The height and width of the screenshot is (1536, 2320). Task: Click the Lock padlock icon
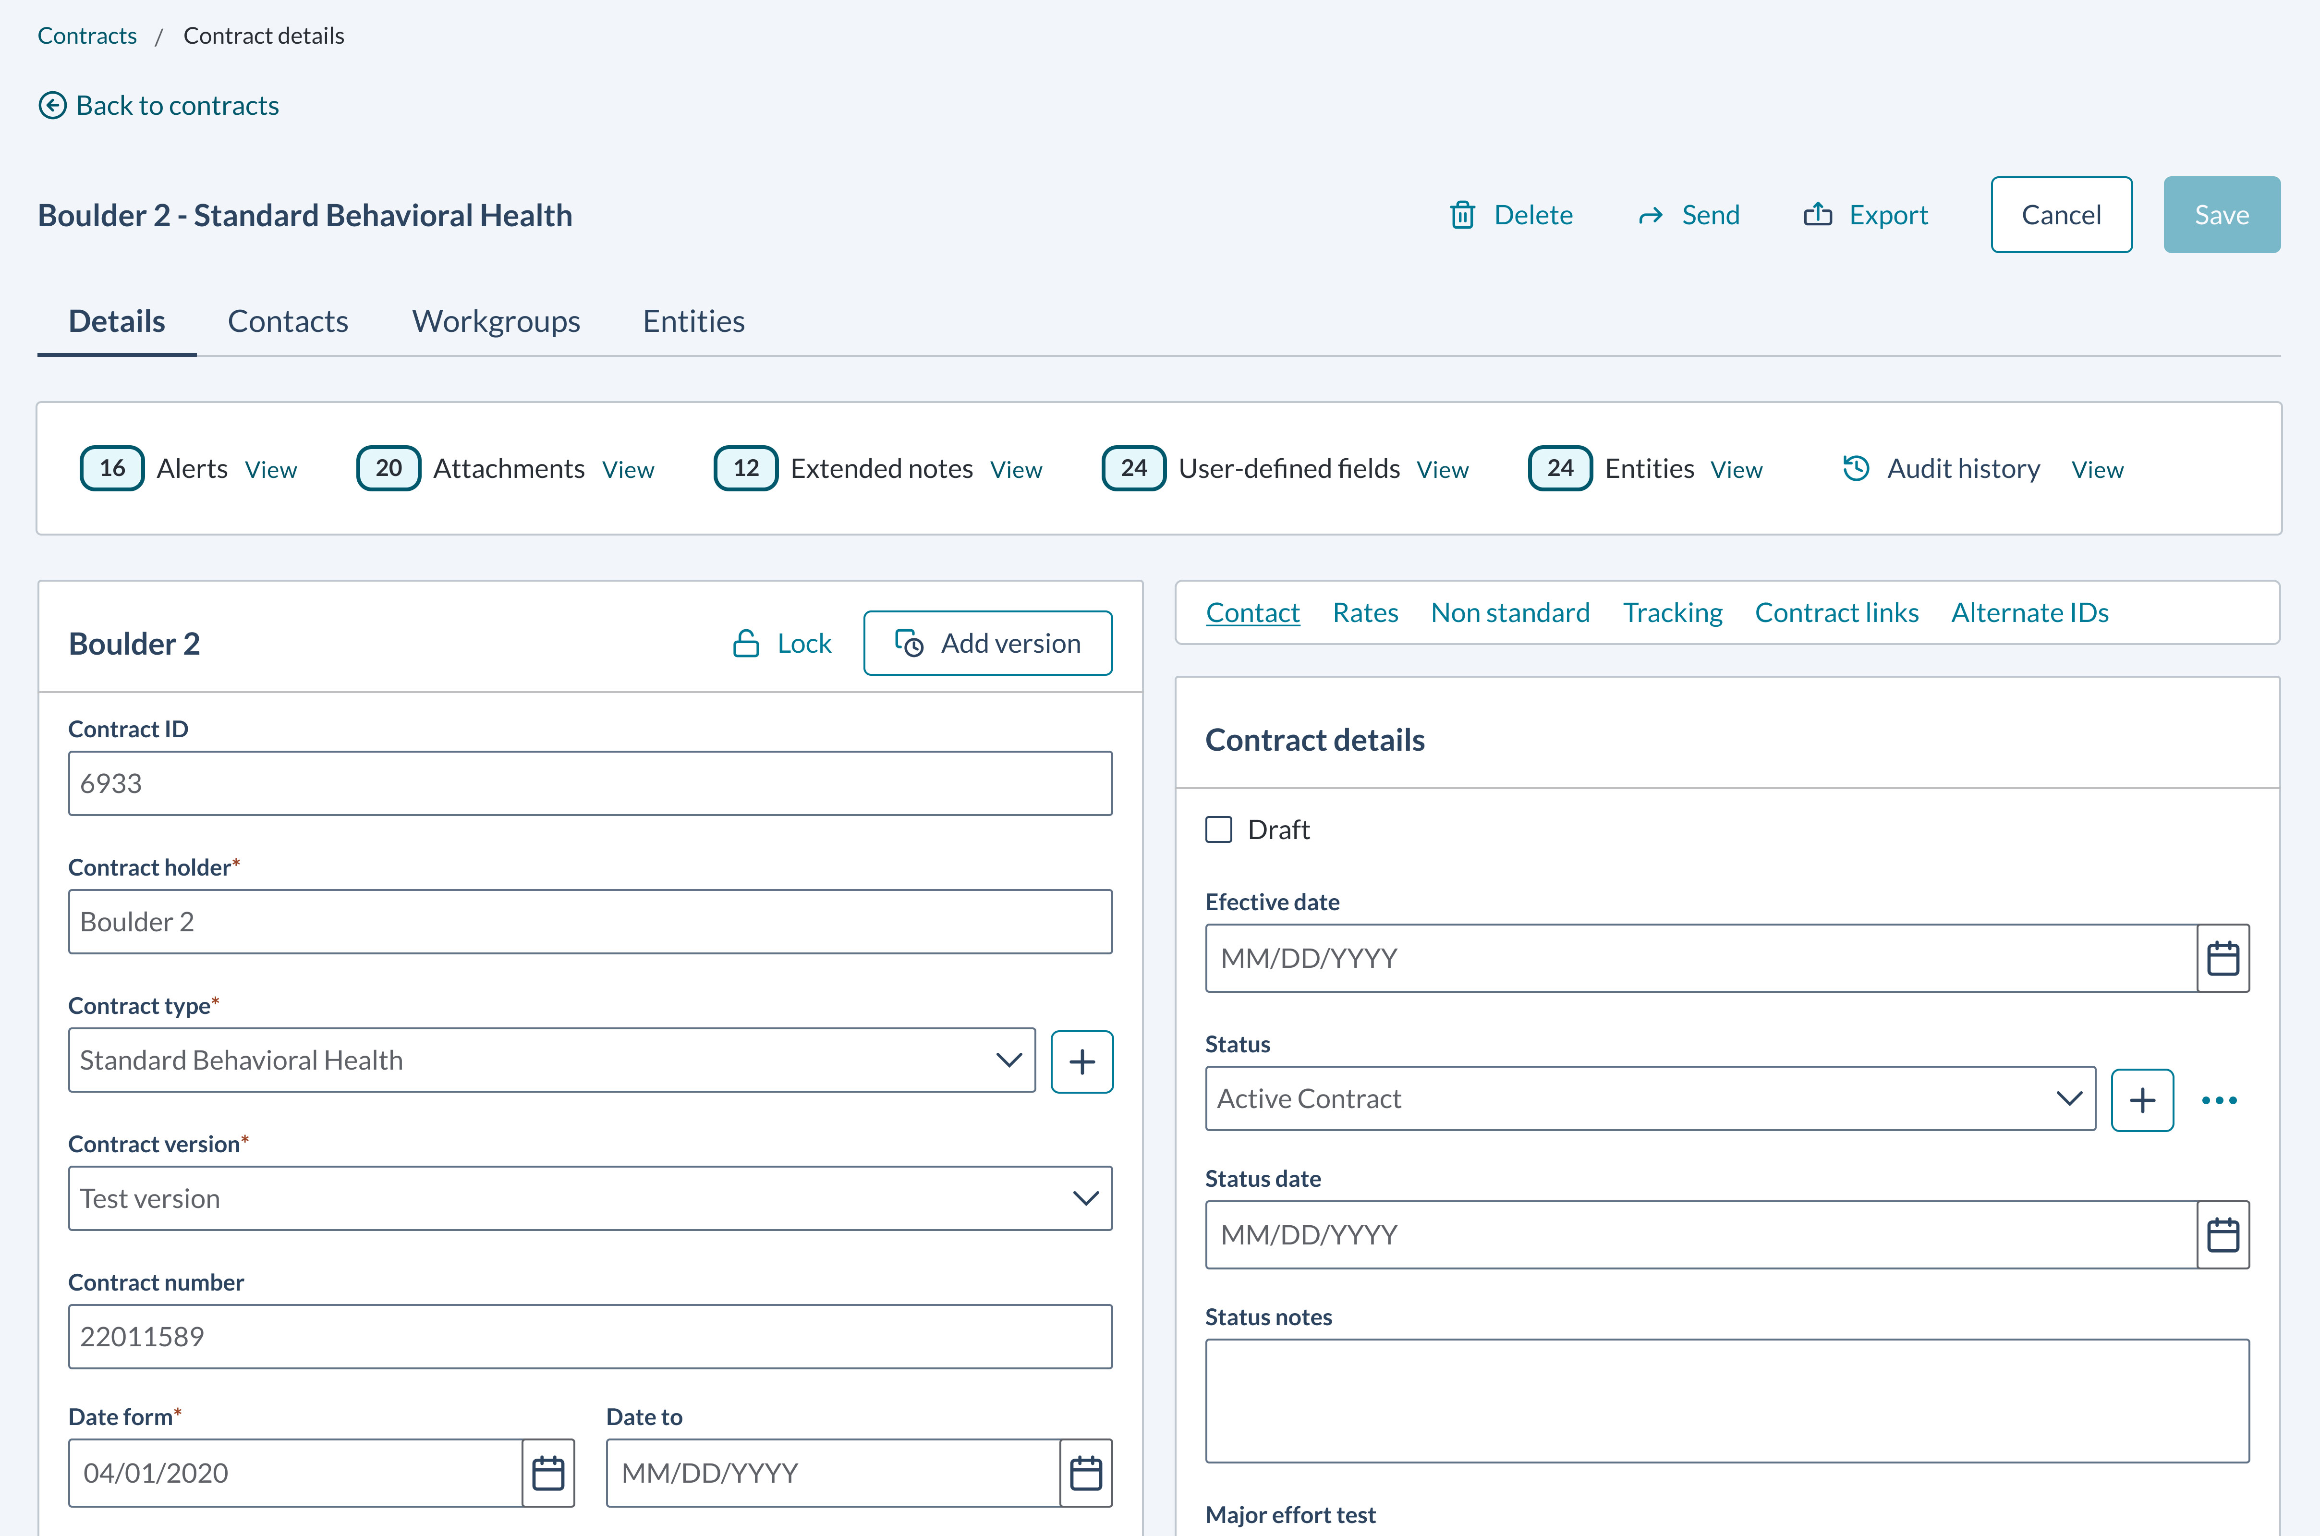tap(746, 644)
